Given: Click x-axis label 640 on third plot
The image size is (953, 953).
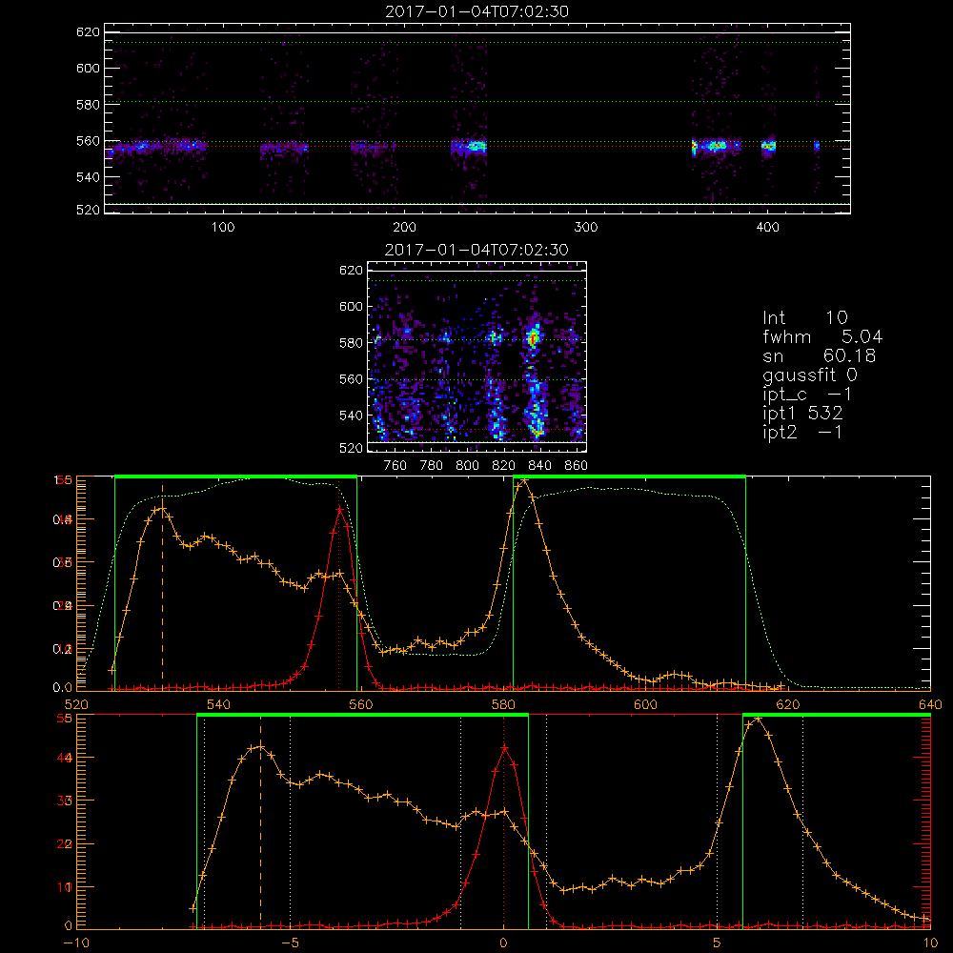Looking at the screenshot, I should (x=930, y=704).
